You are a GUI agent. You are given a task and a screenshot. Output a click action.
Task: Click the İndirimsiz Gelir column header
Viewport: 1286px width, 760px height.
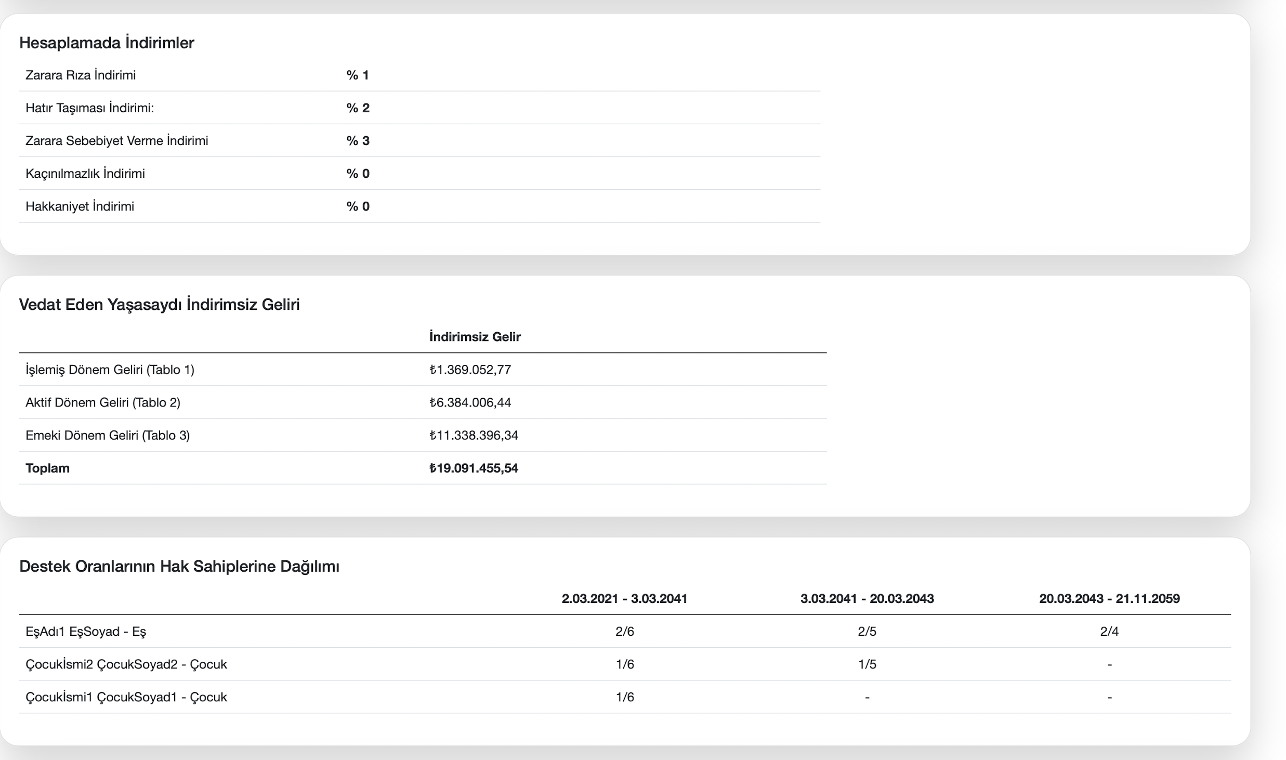[475, 337]
